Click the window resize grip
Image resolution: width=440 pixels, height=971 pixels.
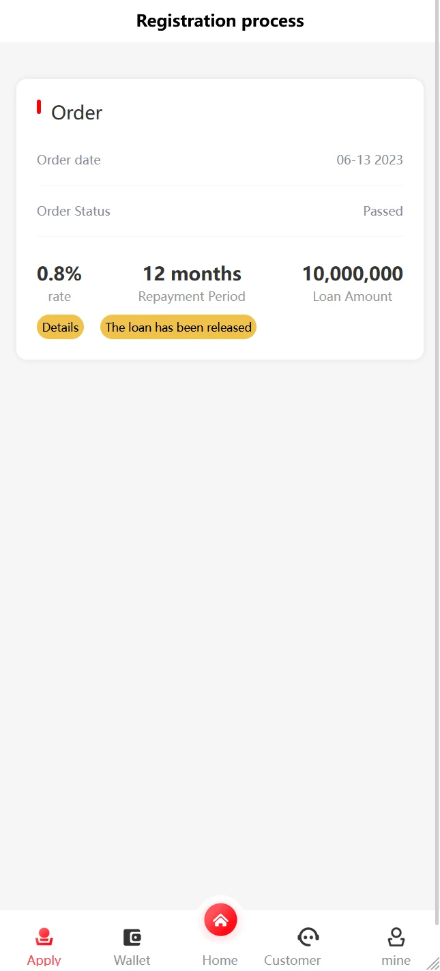click(432, 963)
